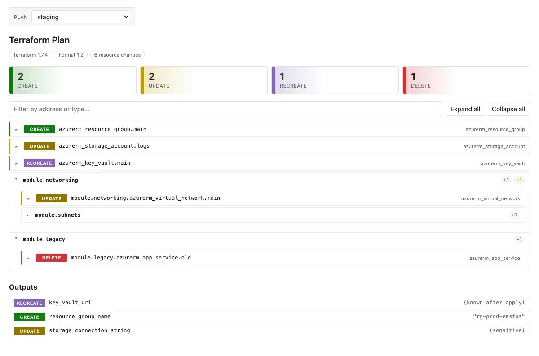This screenshot has height=356, width=539.
Task: Click the azurerm_app_service type label
Action: [x=495, y=258]
